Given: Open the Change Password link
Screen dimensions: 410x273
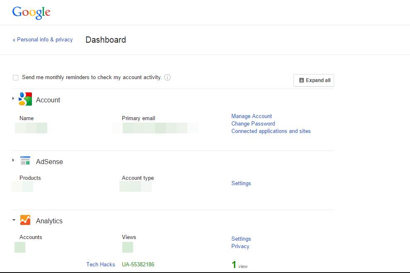Looking at the screenshot, I should click(253, 123).
